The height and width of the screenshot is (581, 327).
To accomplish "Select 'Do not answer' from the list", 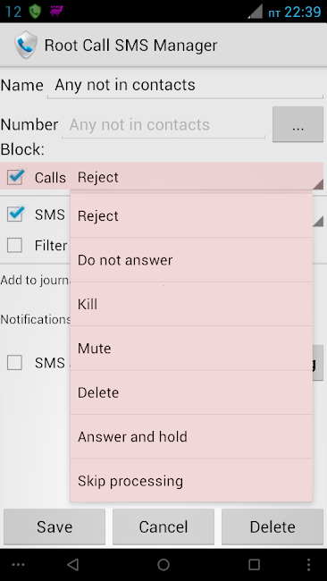I will (x=191, y=260).
